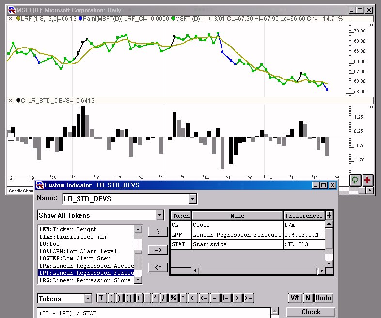381x318 pixels.
Task: Click the Name column header
Action: point(238,216)
